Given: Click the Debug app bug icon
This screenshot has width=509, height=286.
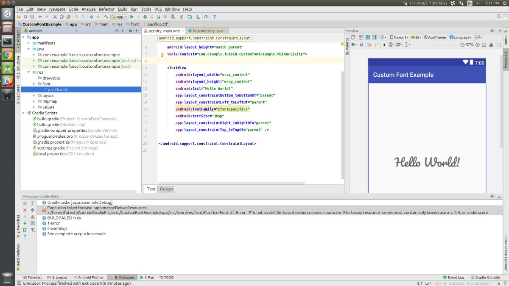Looking at the screenshot, I should [x=145, y=17].
